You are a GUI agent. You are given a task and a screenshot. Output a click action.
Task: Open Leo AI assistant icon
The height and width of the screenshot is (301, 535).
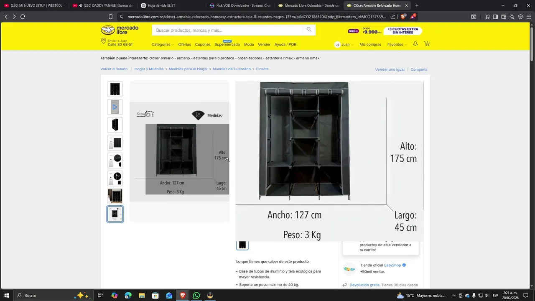click(x=512, y=17)
